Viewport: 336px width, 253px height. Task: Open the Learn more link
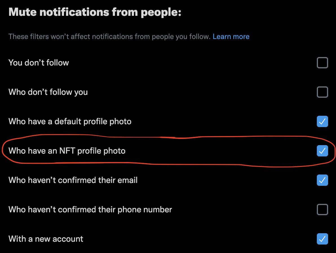point(231,36)
